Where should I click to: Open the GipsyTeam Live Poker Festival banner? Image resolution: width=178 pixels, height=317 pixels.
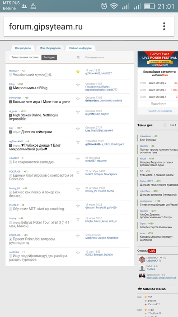click(x=158, y=59)
